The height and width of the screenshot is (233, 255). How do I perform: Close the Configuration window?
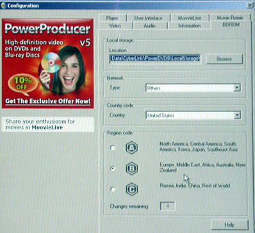coord(250,6)
